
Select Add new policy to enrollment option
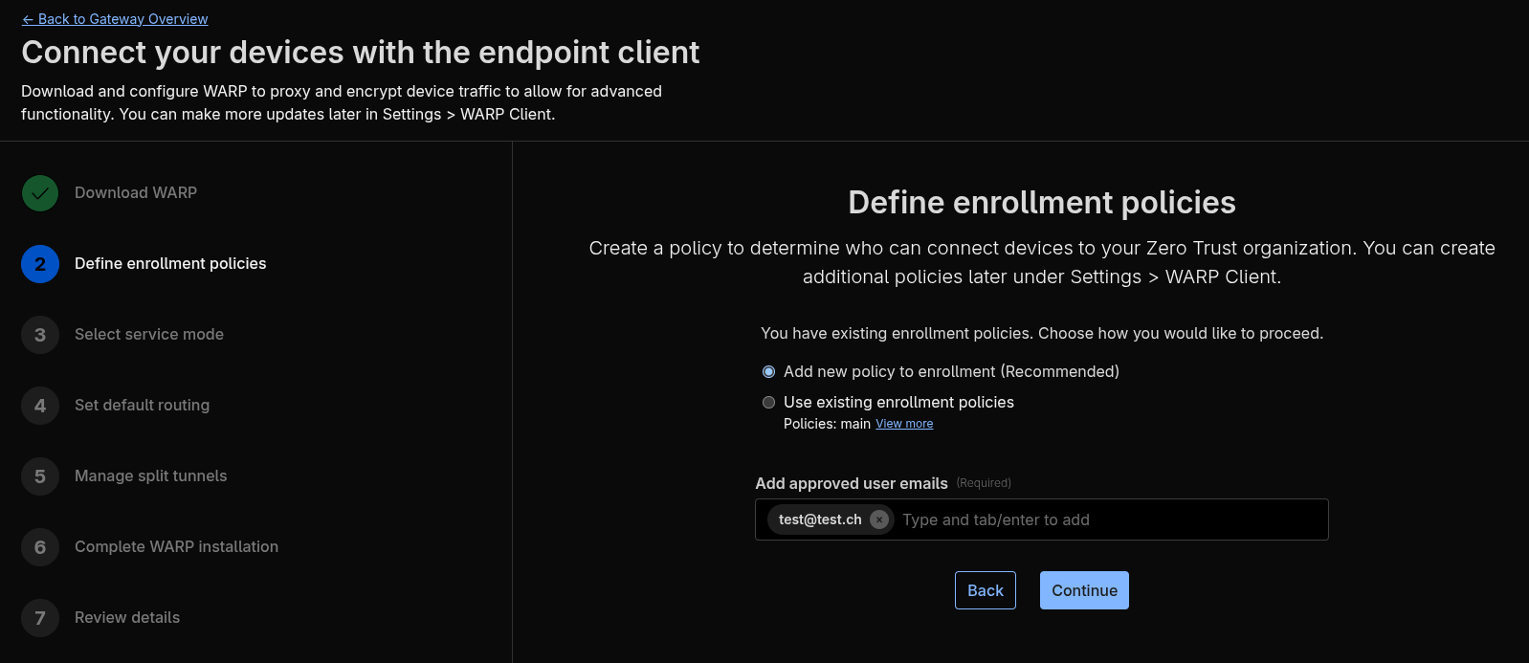click(768, 371)
